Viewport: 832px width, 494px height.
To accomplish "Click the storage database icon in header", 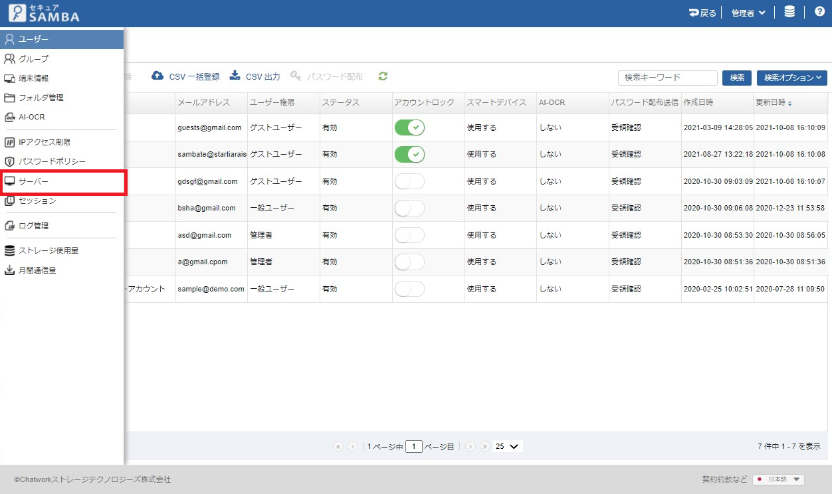I will tap(789, 13).
